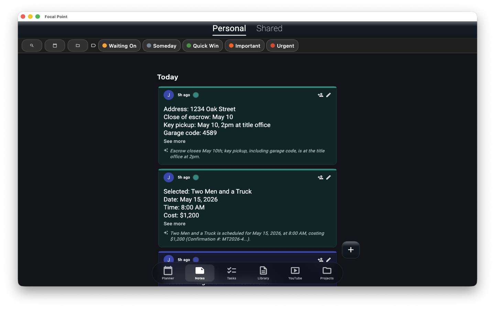This screenshot has width=495, height=309.
Task: Click the folder filter icon
Action: (x=78, y=46)
